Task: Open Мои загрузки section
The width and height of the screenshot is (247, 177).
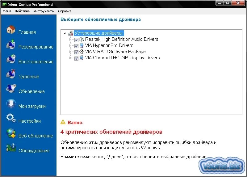Action: click(x=32, y=106)
